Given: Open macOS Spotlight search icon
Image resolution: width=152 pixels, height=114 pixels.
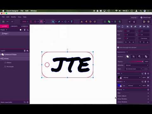Looking at the screenshot, I should point(141,11).
